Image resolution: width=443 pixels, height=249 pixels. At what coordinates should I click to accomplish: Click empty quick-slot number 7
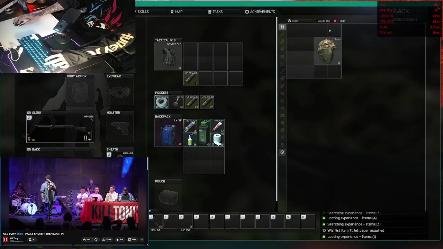coord(263,221)
